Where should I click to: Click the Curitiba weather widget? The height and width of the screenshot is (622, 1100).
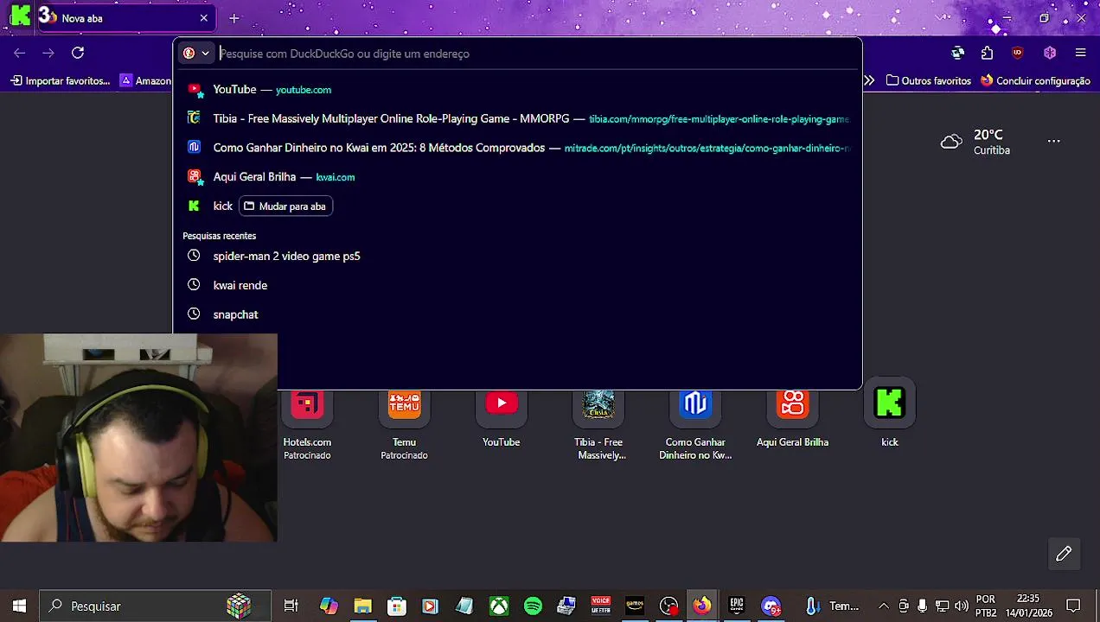pos(975,142)
